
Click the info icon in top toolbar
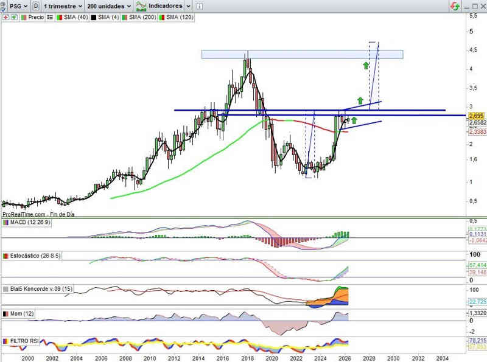click(200, 6)
